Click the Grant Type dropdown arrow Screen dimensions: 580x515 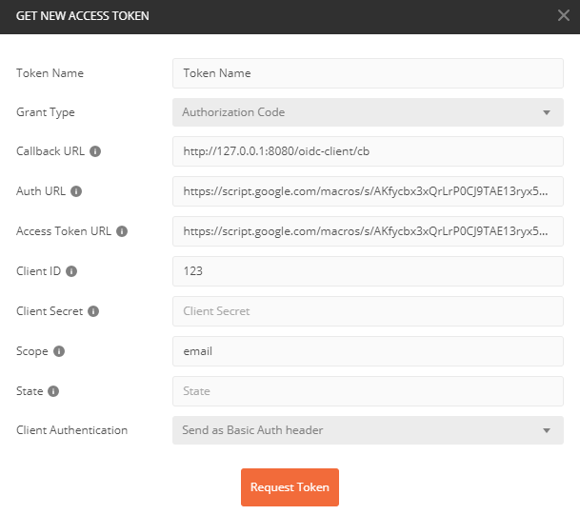tap(547, 112)
